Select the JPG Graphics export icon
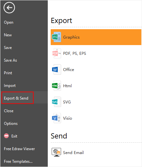Image resolution: width=142 pixels, height=167 pixels. [x=56, y=37]
